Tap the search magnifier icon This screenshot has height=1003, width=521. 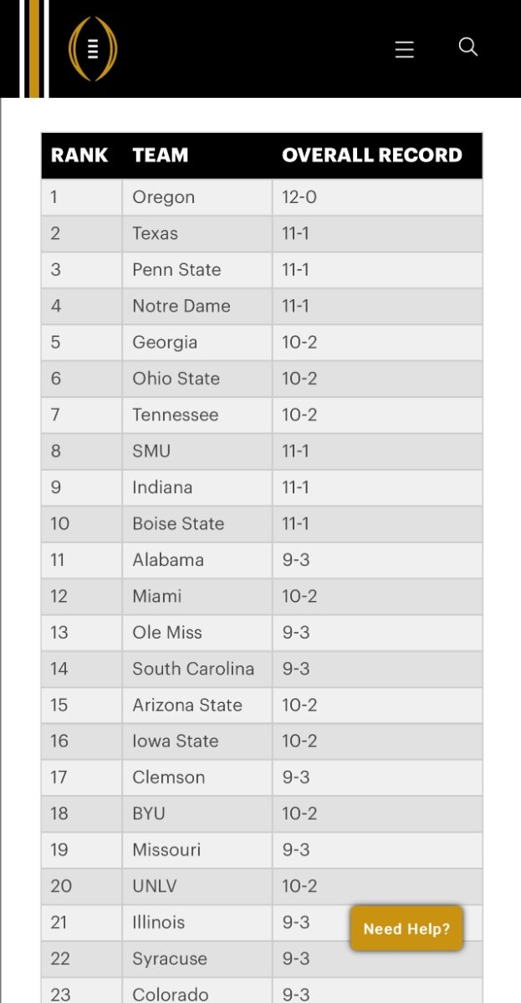[468, 47]
